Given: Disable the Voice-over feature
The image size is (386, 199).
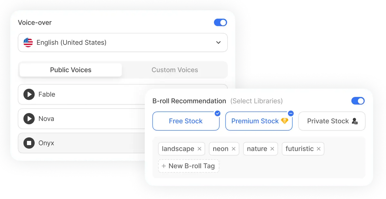Looking at the screenshot, I should [220, 22].
